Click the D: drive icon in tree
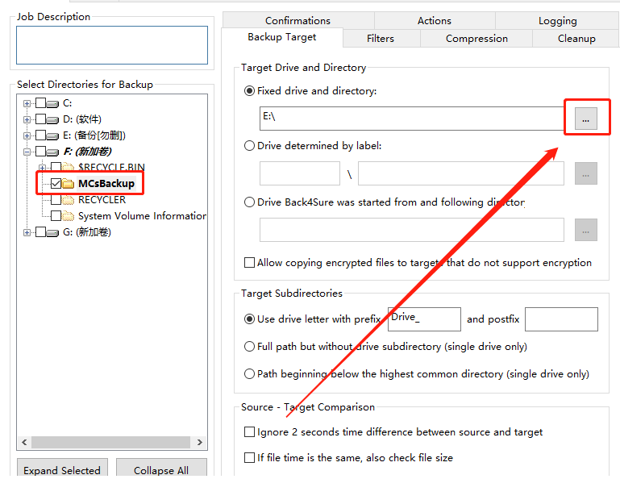620x479 pixels. 53,119
